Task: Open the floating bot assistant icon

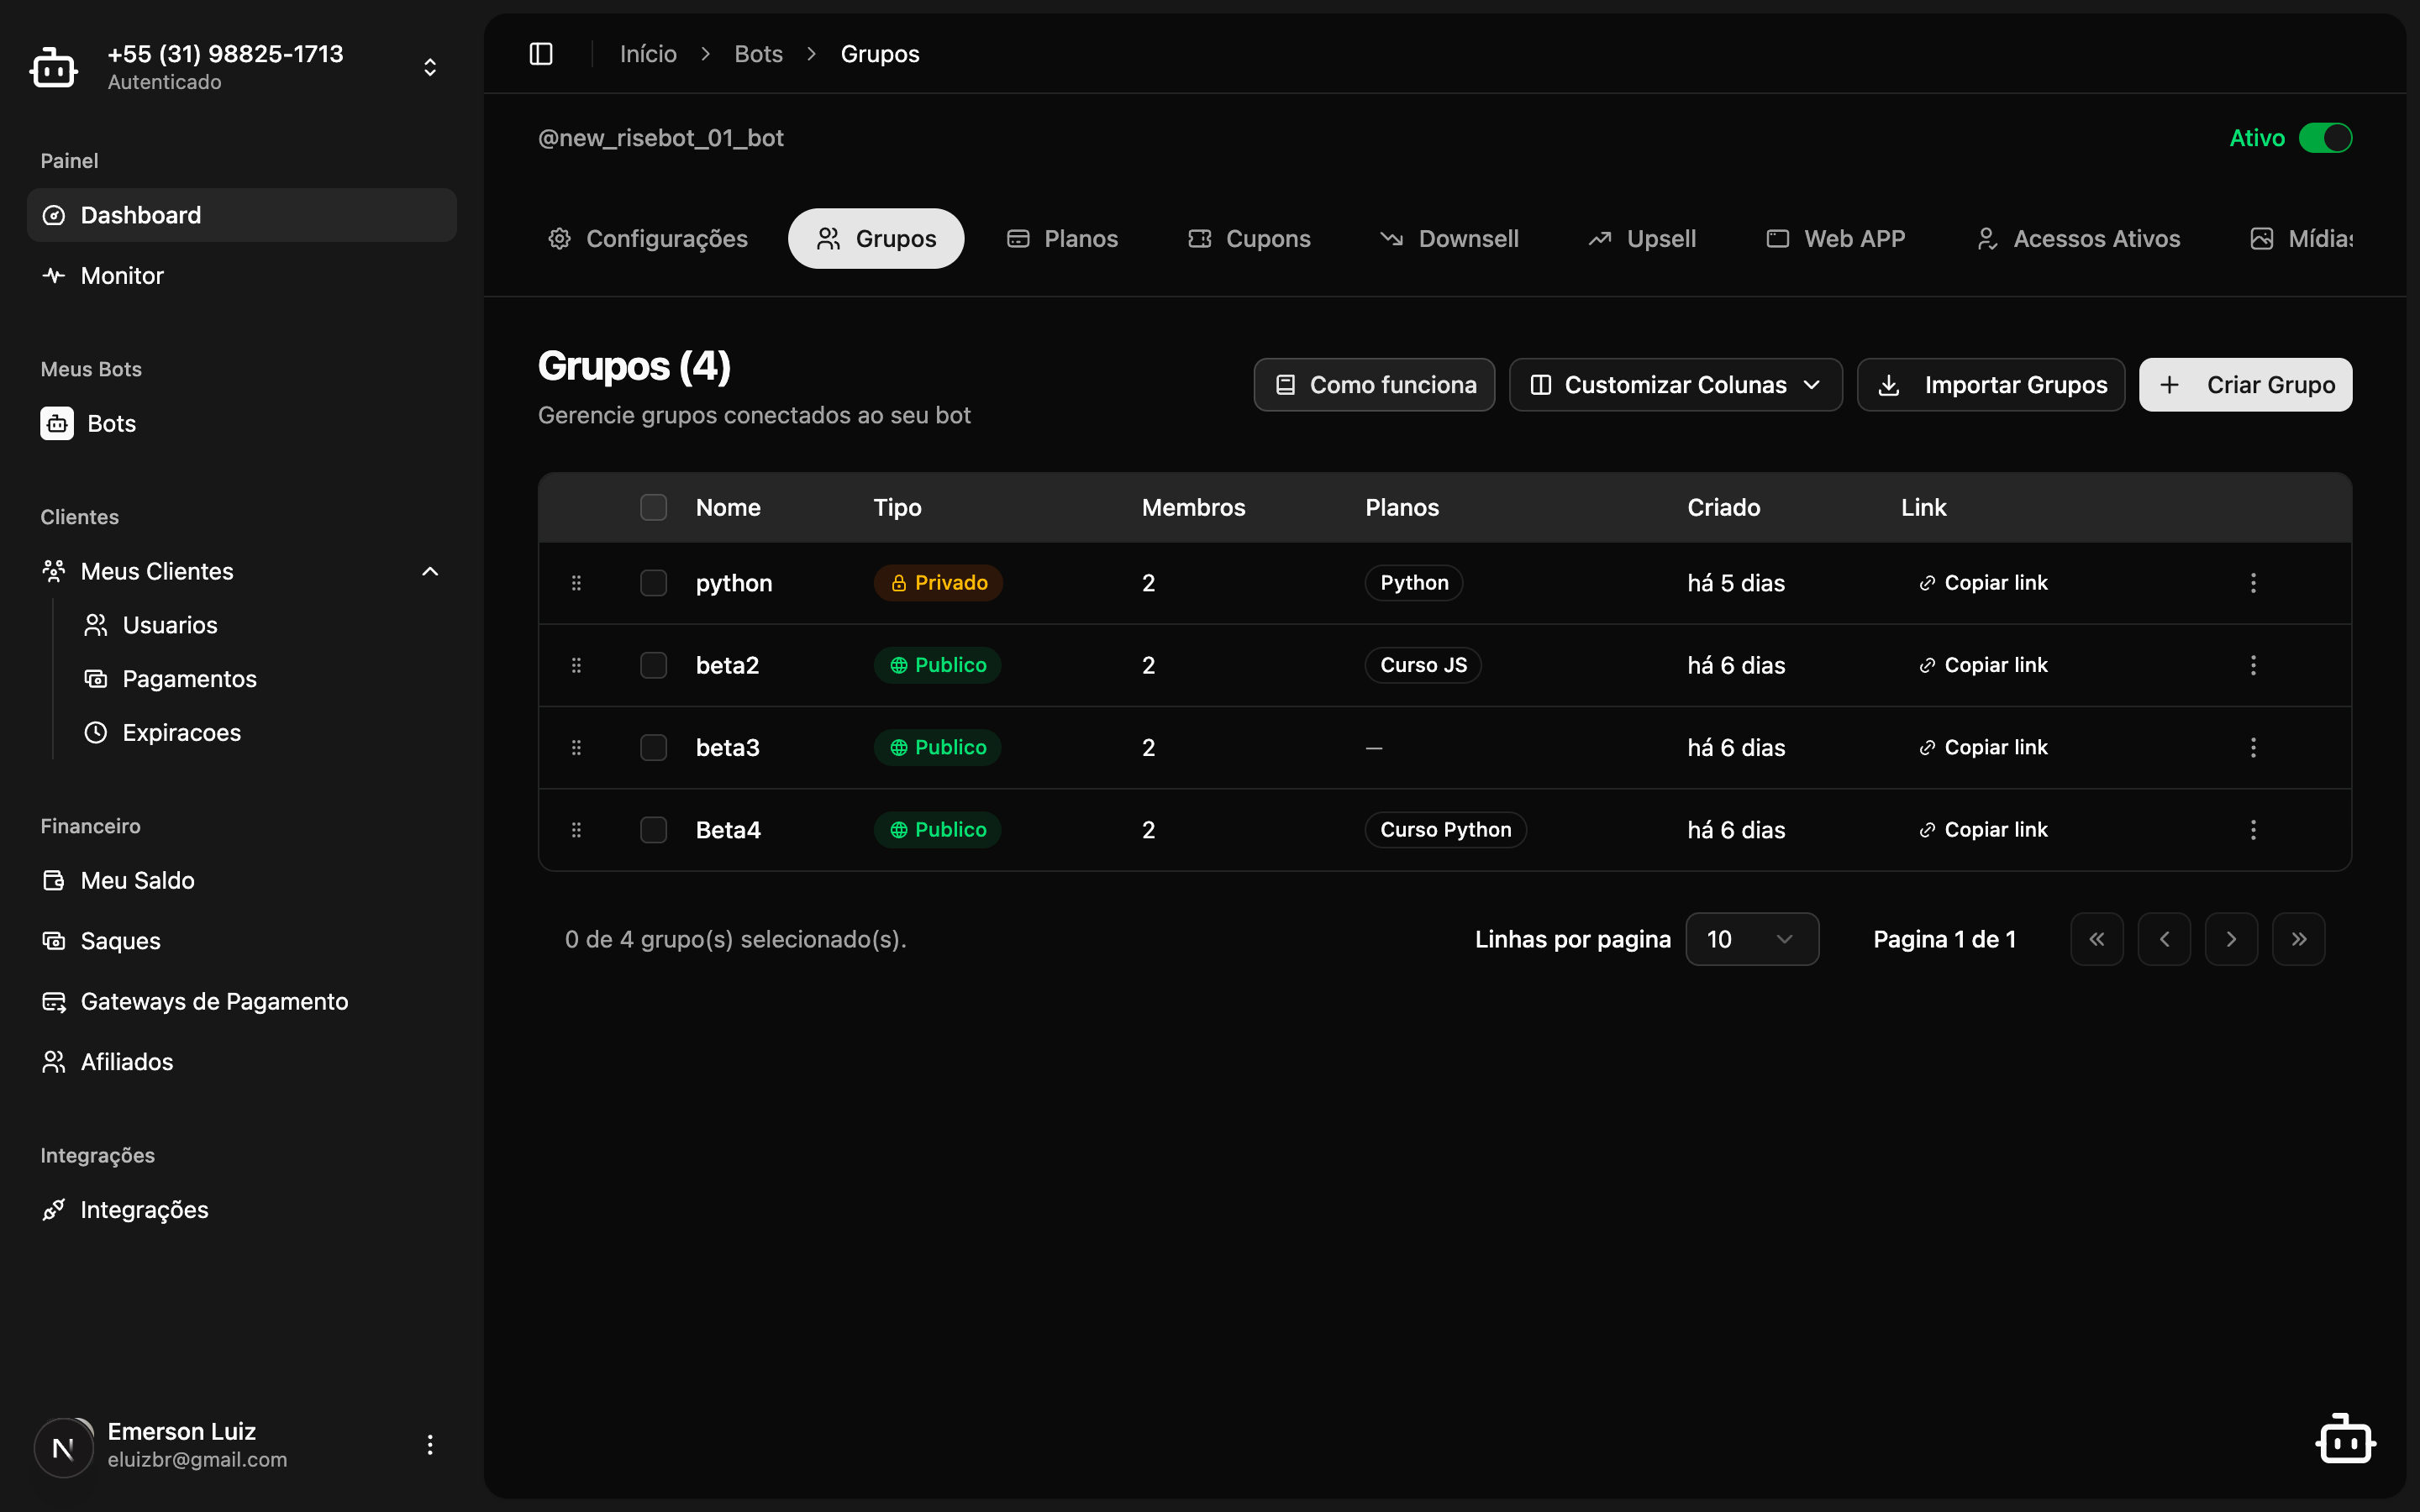Action: [x=2345, y=1439]
